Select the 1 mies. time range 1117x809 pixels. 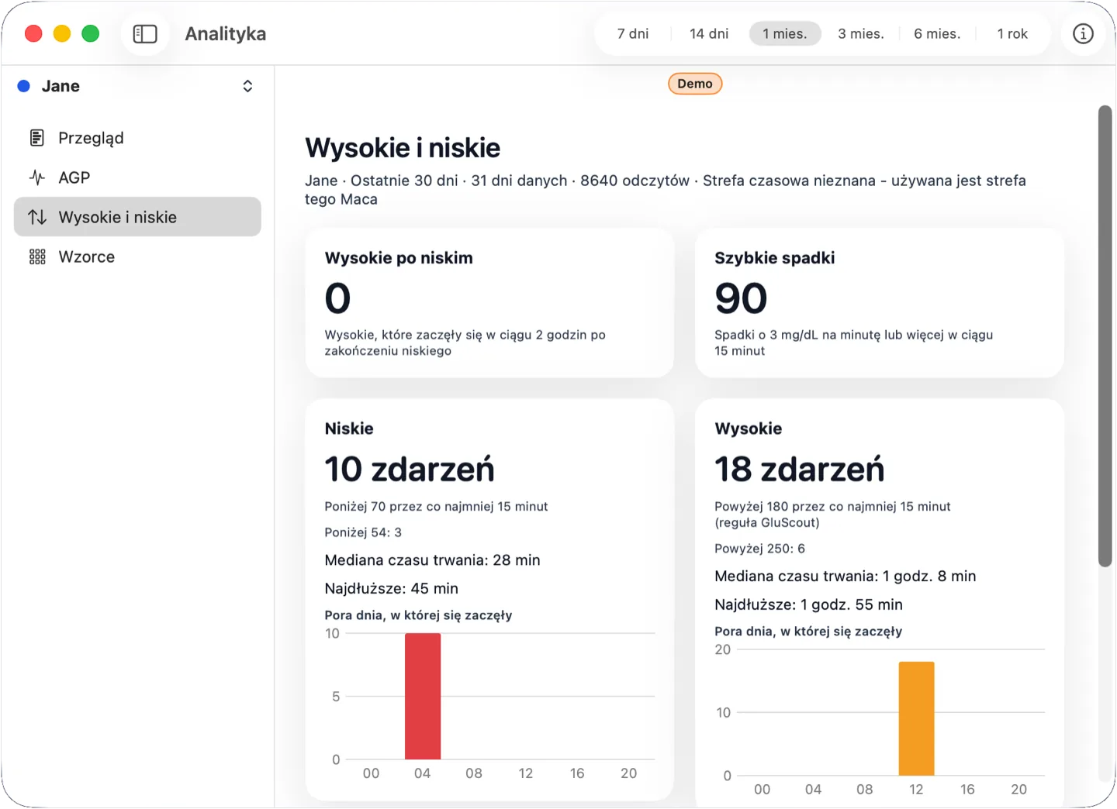(x=785, y=34)
